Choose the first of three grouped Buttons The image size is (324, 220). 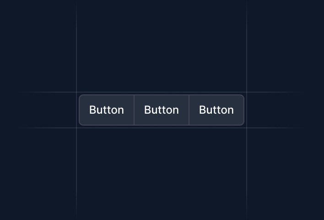click(107, 110)
